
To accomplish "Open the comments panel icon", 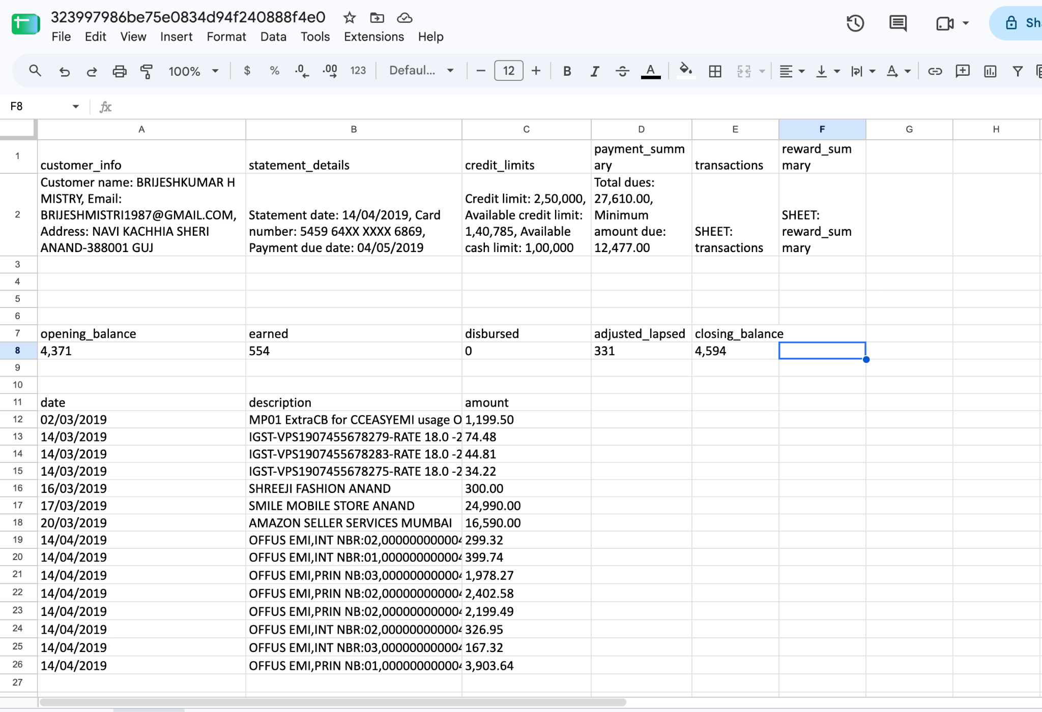I will pyautogui.click(x=898, y=23).
